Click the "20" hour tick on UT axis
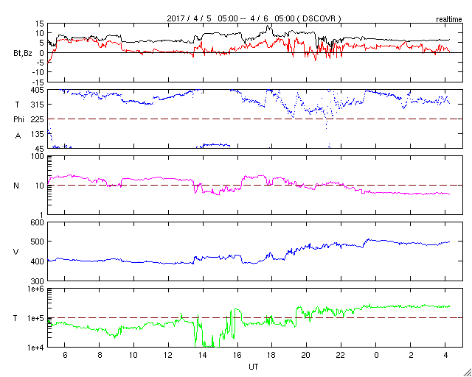The width and height of the screenshot is (472, 377). [307, 355]
